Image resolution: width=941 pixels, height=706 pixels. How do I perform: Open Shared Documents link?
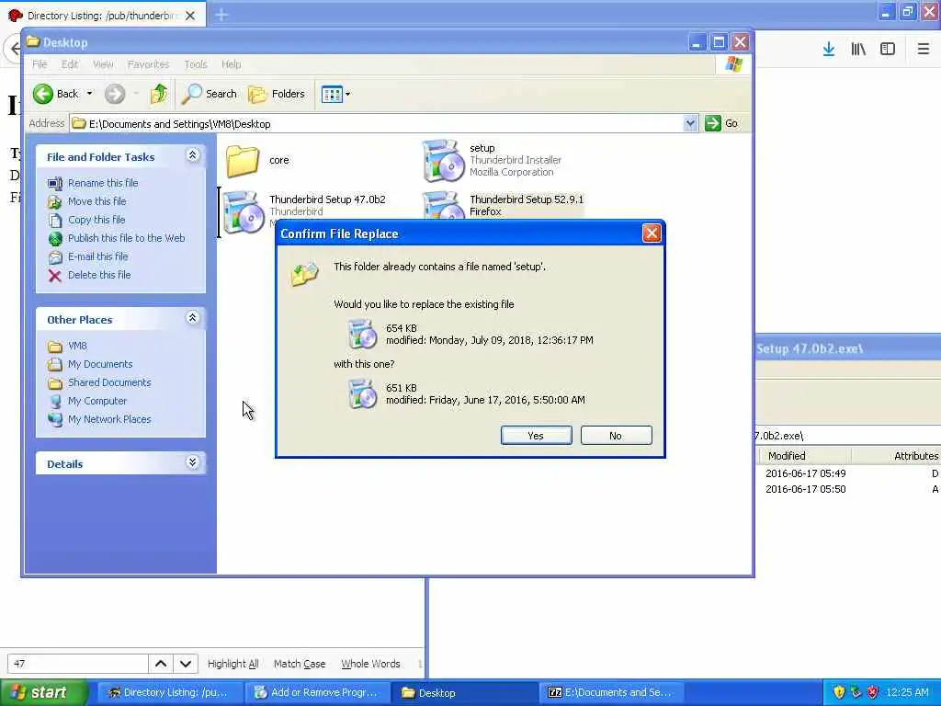[109, 382]
